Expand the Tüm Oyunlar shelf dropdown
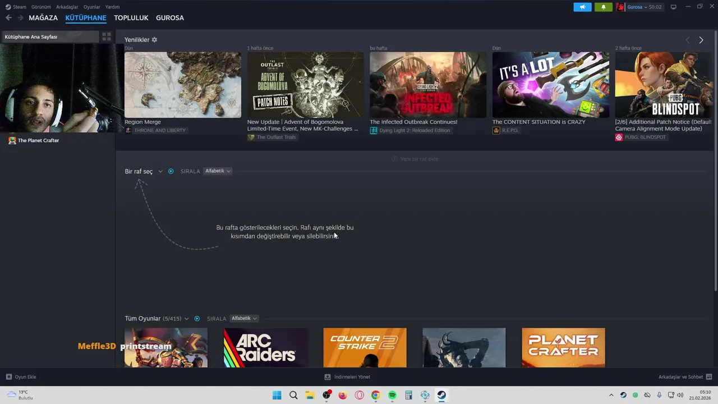718x404 pixels. pyautogui.click(x=187, y=319)
